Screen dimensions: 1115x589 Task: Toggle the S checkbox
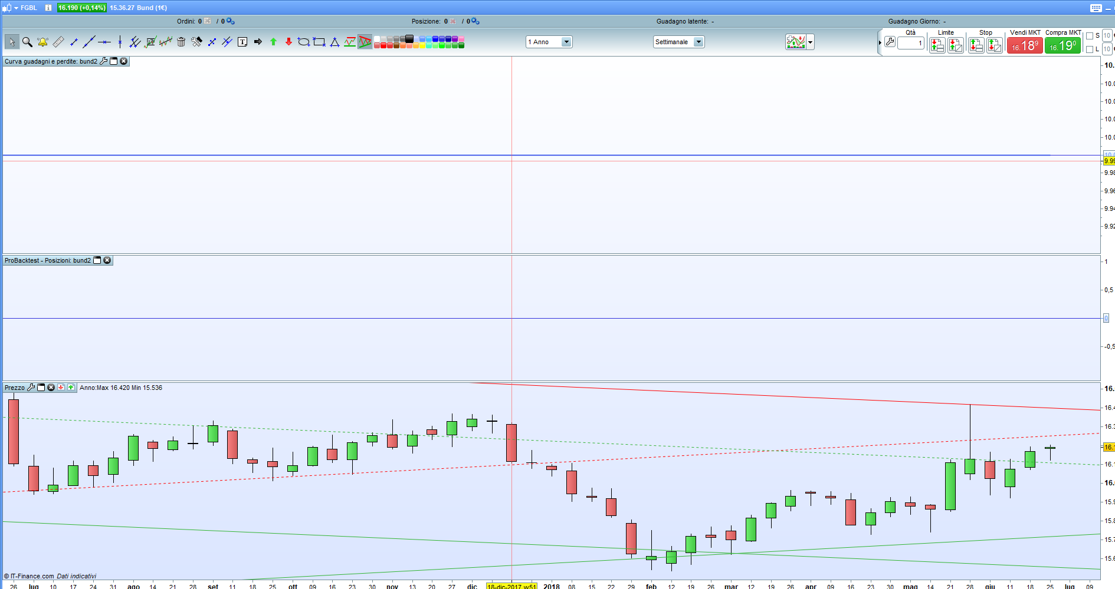click(1090, 36)
